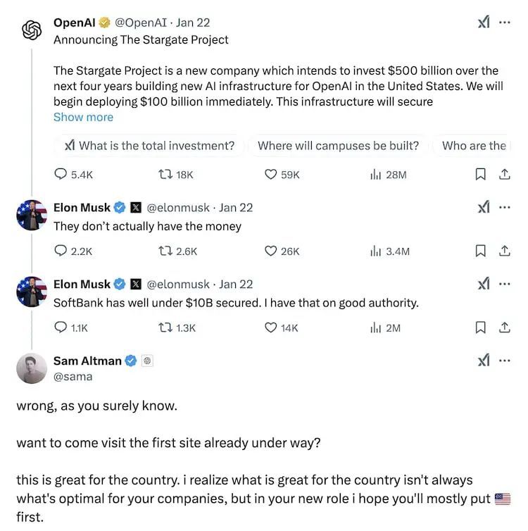Like the OpenAI Stargate post
This screenshot has width=528, height=531.
270,175
